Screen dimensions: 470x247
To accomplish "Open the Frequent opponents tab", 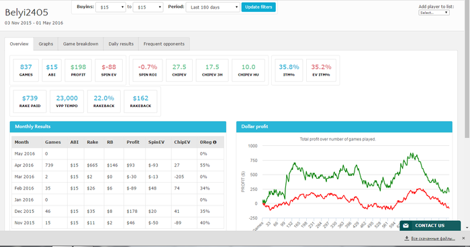I will pyautogui.click(x=164, y=44).
